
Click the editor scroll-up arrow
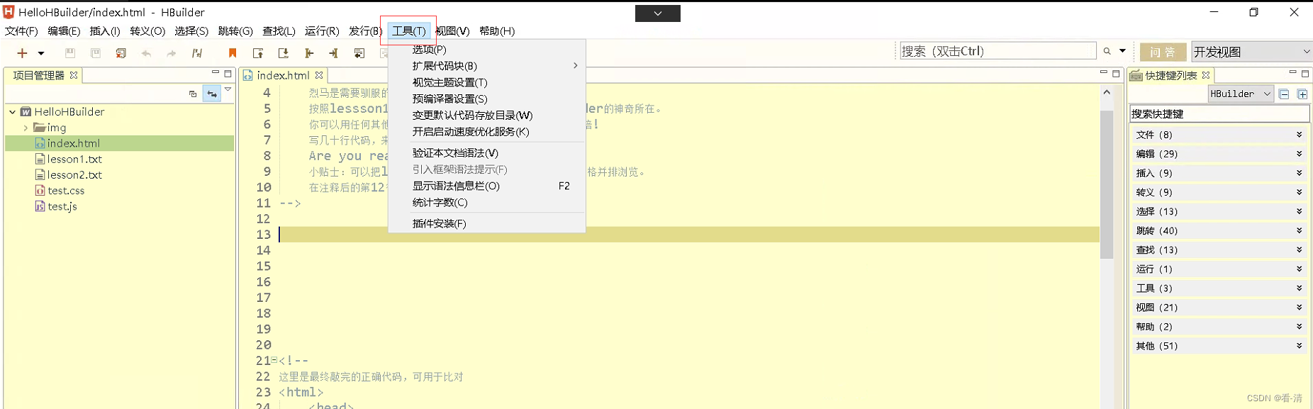tap(1107, 92)
